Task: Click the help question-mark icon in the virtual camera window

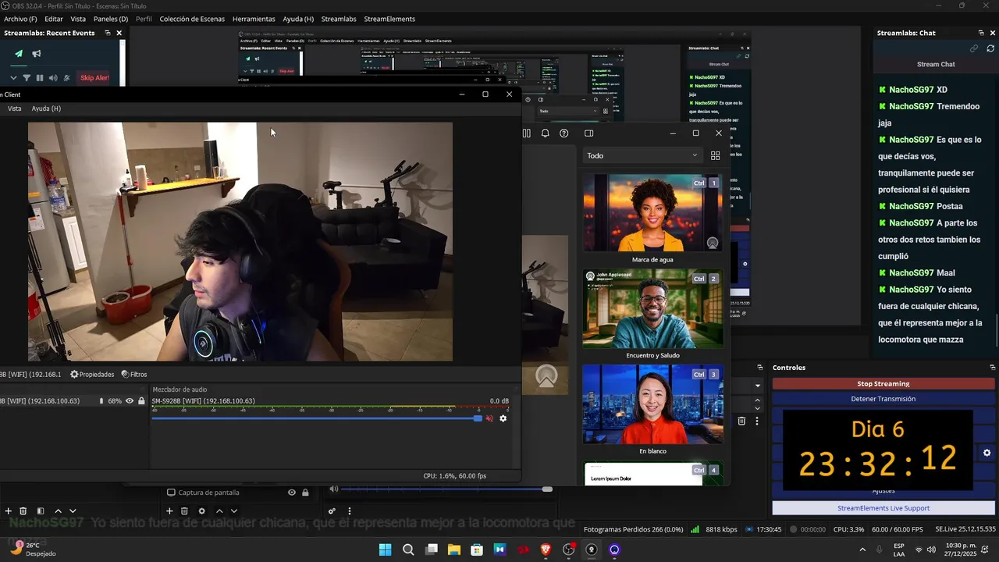Action: [x=563, y=133]
